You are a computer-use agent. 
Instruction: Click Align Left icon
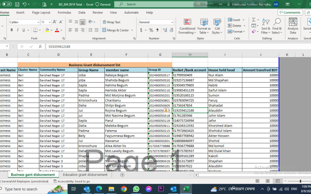tap(70, 30)
